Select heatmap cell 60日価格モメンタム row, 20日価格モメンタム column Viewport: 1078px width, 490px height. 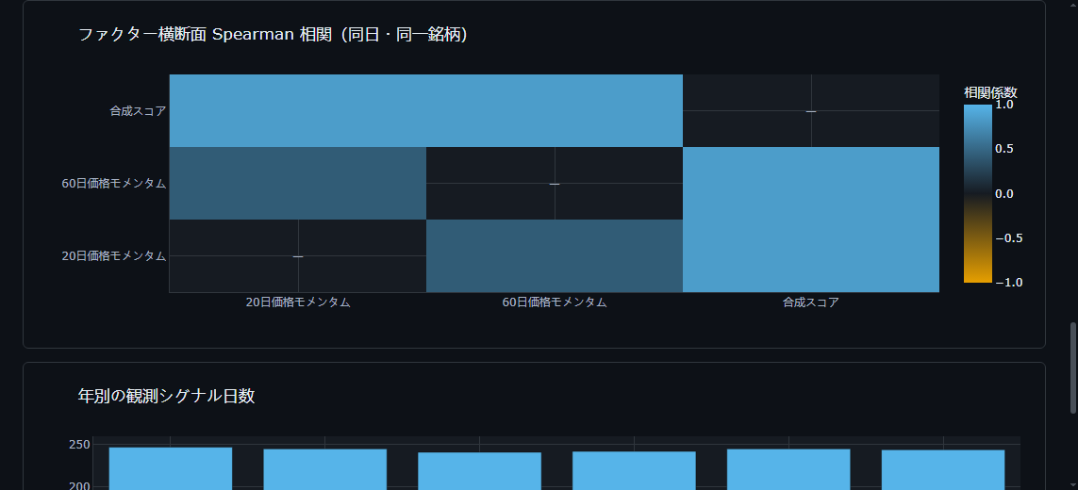click(298, 183)
